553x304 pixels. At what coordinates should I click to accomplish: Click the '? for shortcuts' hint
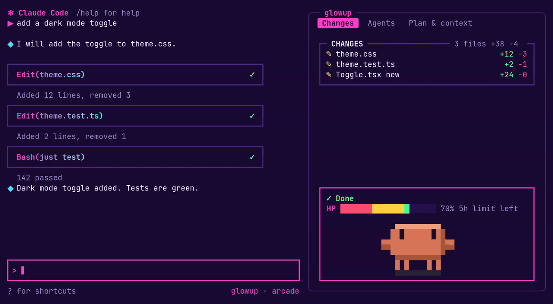42,291
